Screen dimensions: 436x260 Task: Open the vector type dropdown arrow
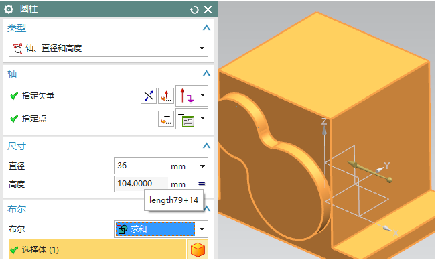coord(202,95)
